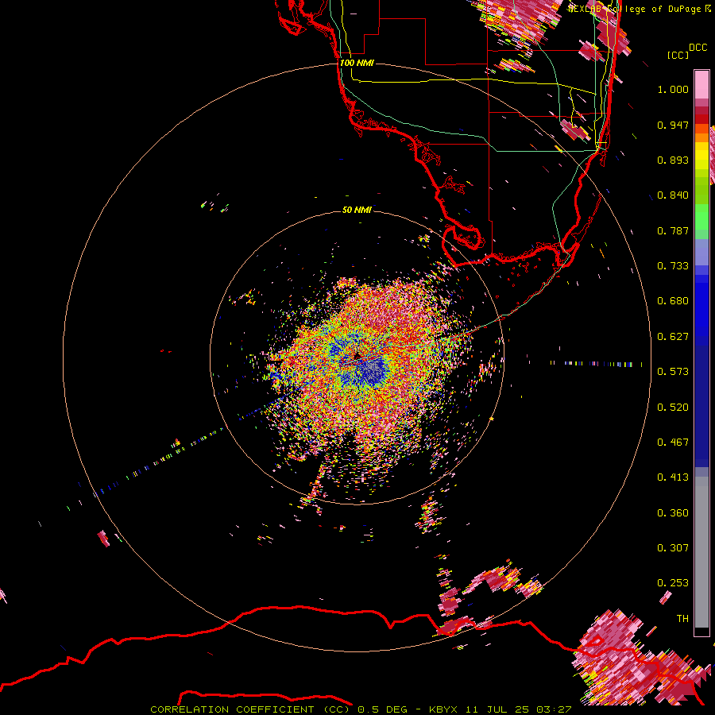Viewport: 715px width, 715px height.
Task: Select the dark navy band of color bar
Action: (x=701, y=406)
